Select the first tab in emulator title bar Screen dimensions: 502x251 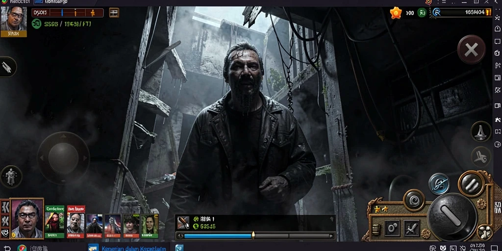pyautogui.click(x=15, y=1)
